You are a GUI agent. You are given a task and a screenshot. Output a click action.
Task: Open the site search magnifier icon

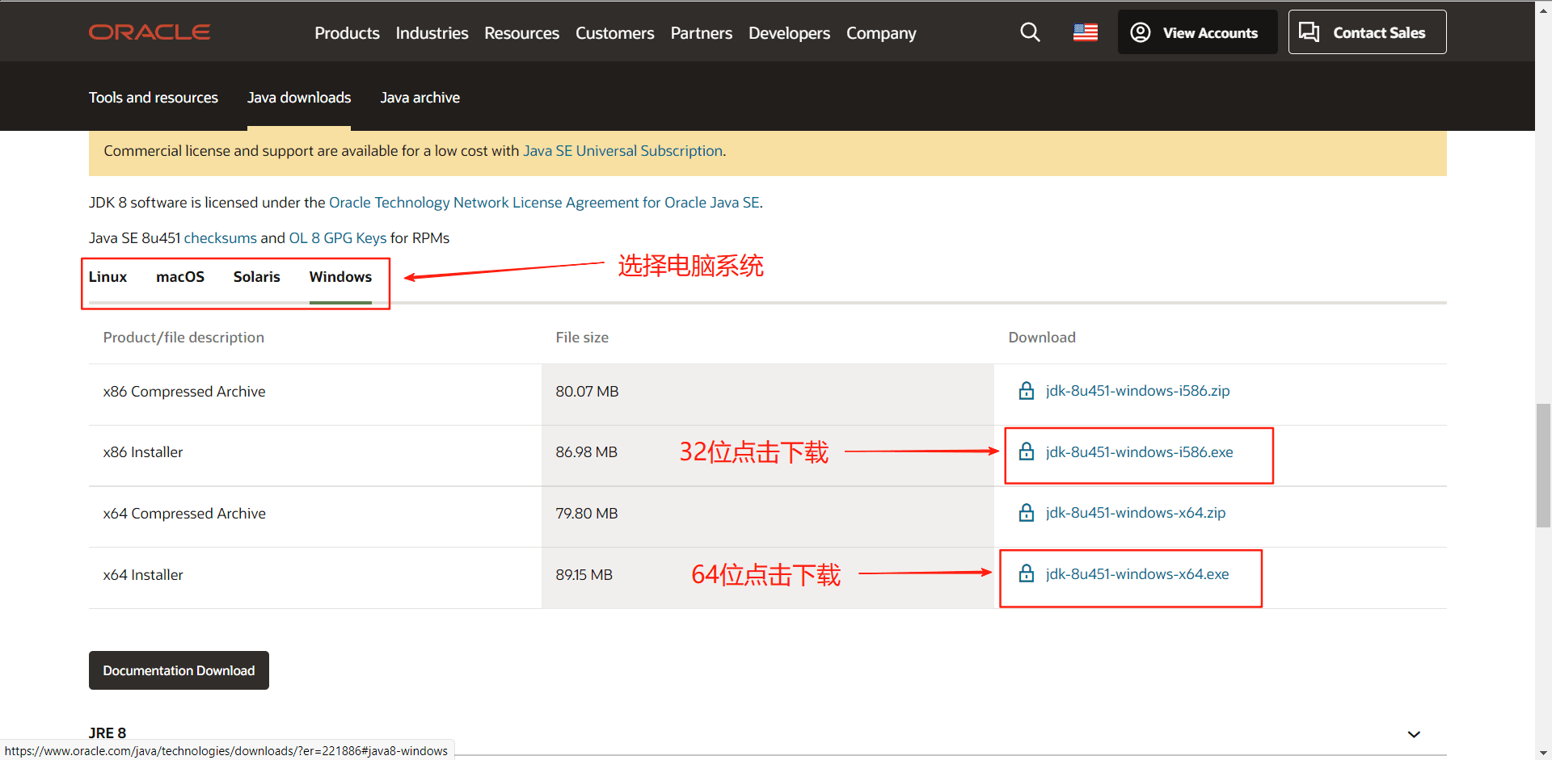1030,32
